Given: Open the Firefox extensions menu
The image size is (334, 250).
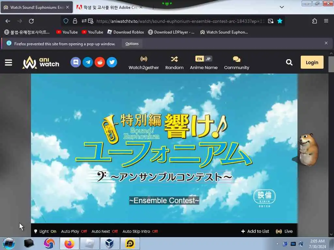Looking at the screenshot, I should point(314,21).
